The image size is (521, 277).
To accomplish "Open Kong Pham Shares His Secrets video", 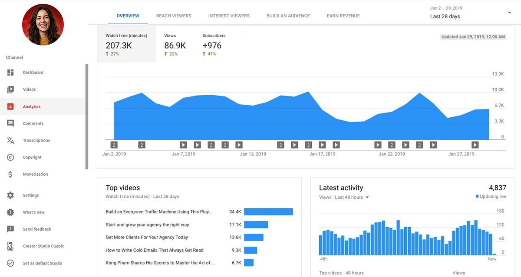I will pyautogui.click(x=160, y=263).
